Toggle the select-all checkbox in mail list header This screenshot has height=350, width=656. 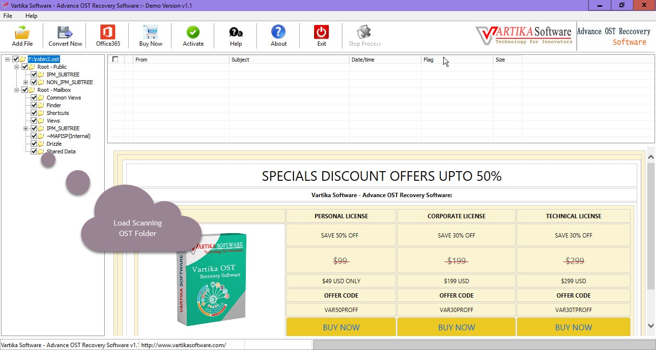[115, 60]
